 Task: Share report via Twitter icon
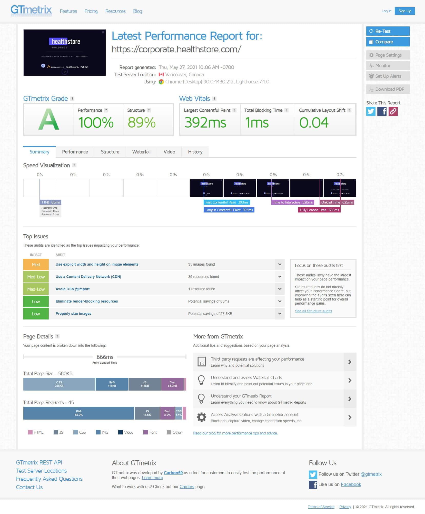371,111
